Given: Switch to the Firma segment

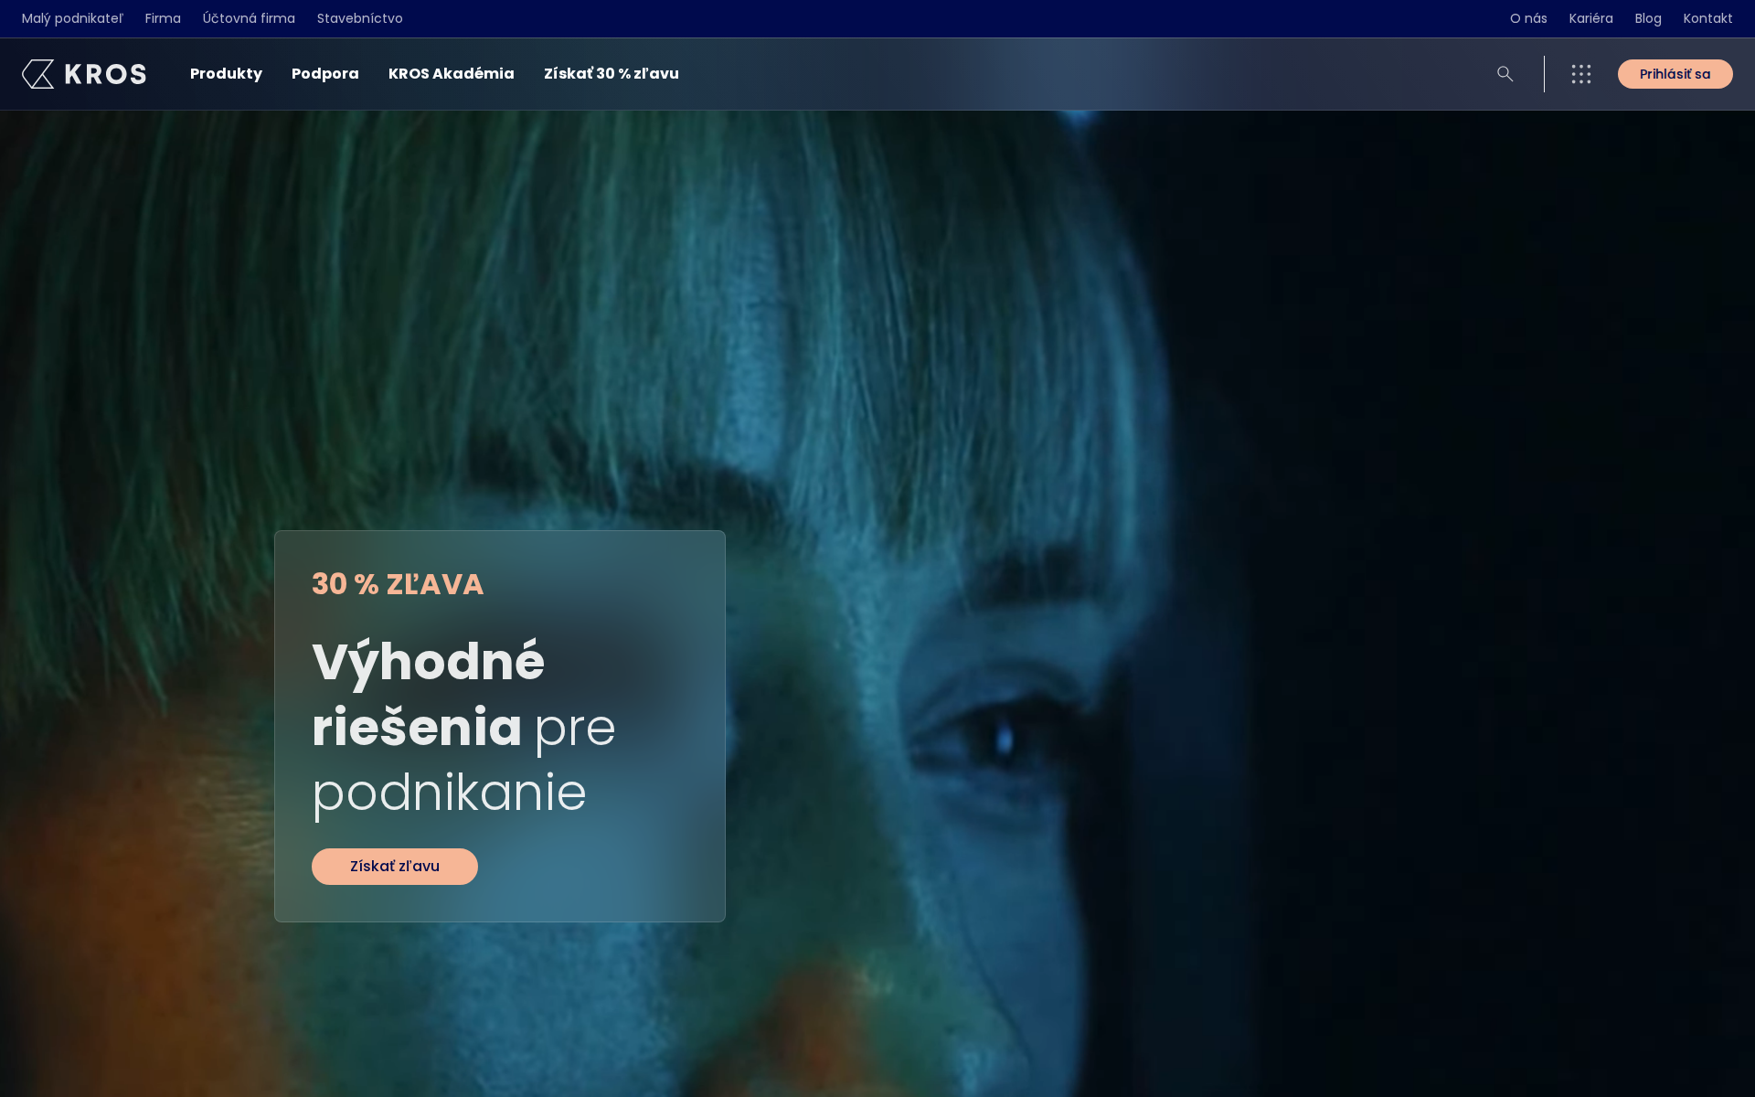Looking at the screenshot, I should click(162, 17).
